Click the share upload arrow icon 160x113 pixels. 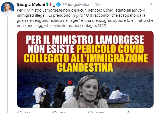pyautogui.click(x=129, y=112)
